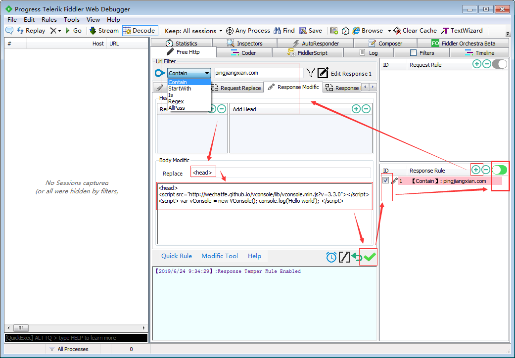Expand the Browse dropdown arrow
The image size is (515, 358).
(389, 31)
